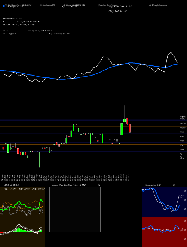Select the 'ADX: 13.29 +DY: 49.2 -DY: 37.66' readout
Image resolution: width=187 pixels, height=247 pixels.
(x=23, y=189)
